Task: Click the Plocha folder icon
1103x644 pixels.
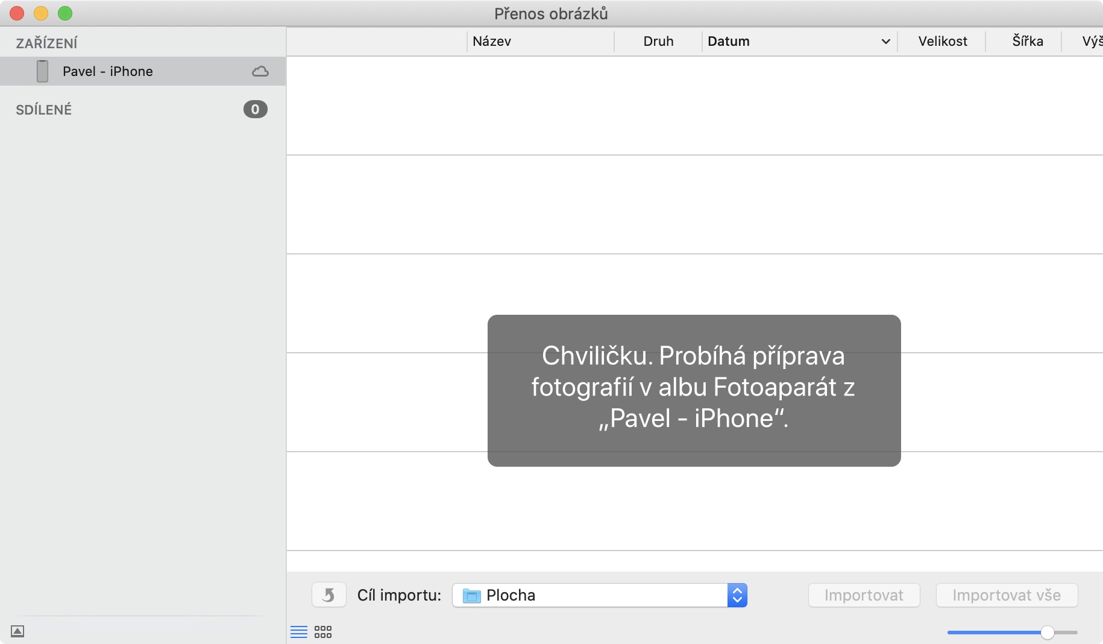Action: [x=471, y=596]
